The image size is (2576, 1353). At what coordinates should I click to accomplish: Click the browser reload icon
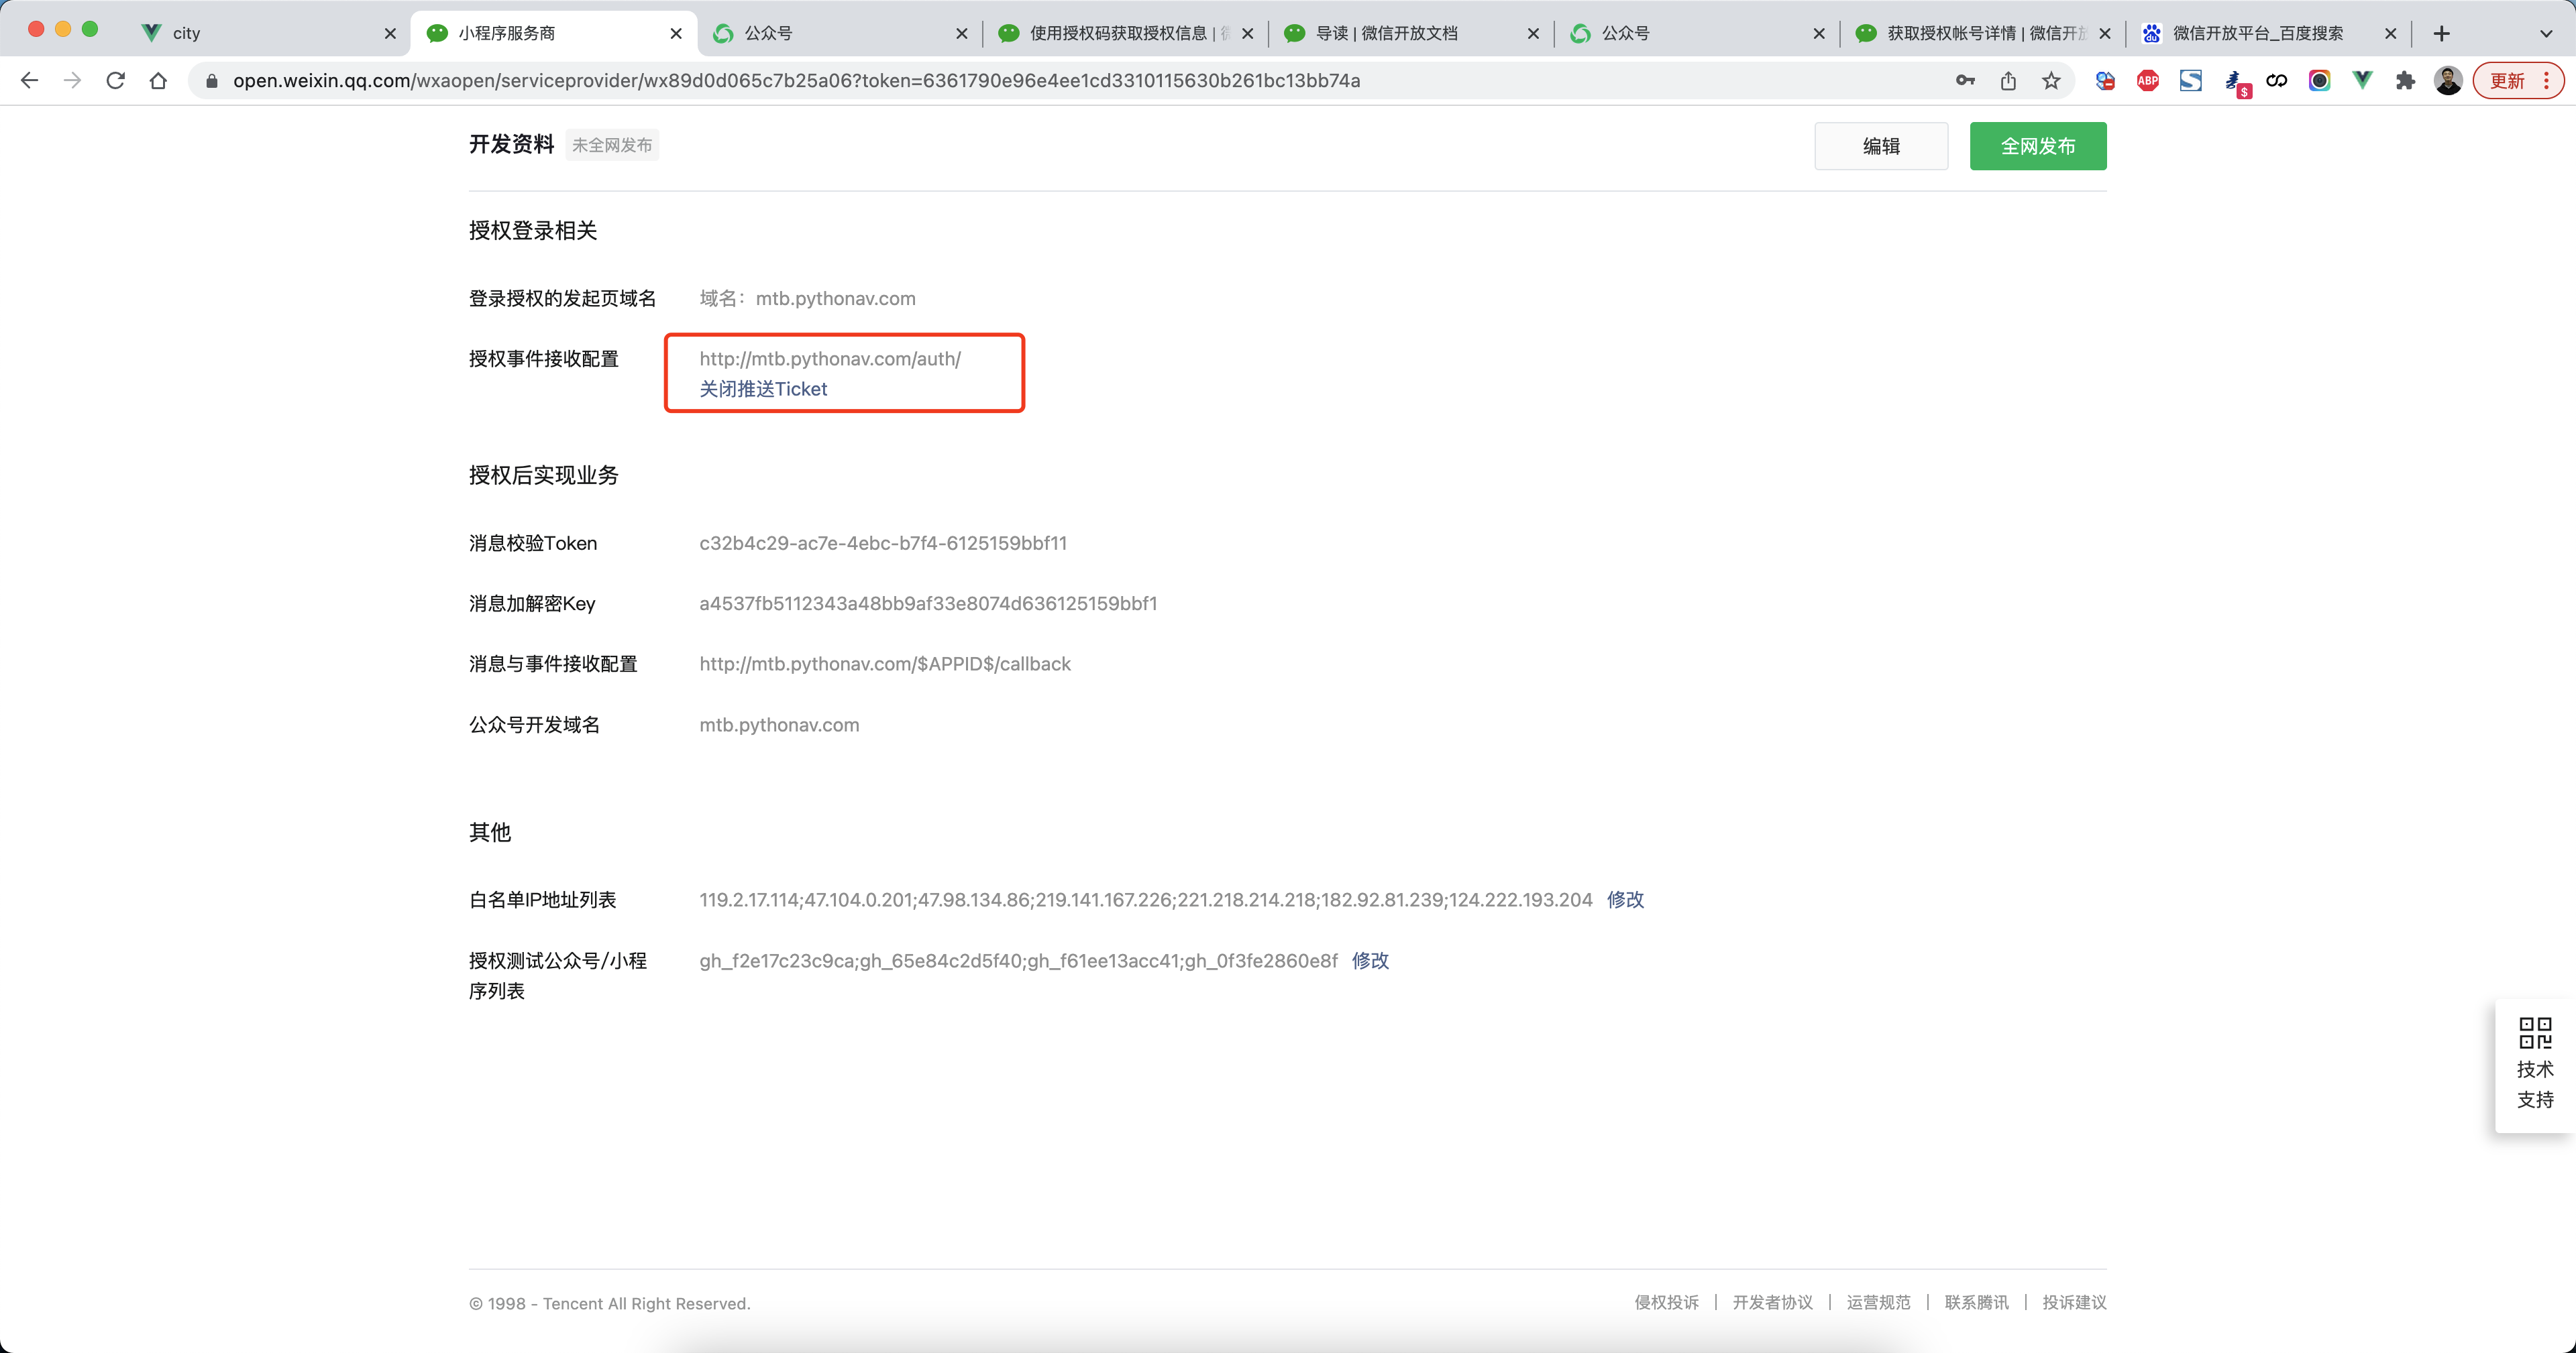click(x=116, y=81)
